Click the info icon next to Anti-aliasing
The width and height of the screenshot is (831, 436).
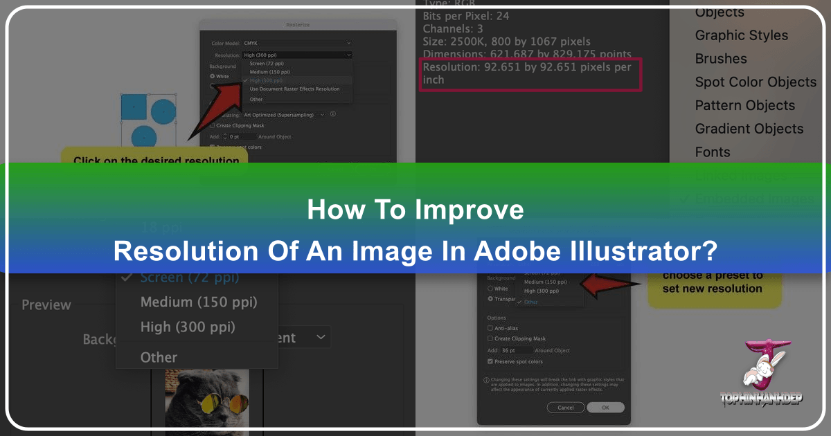coord(333,114)
